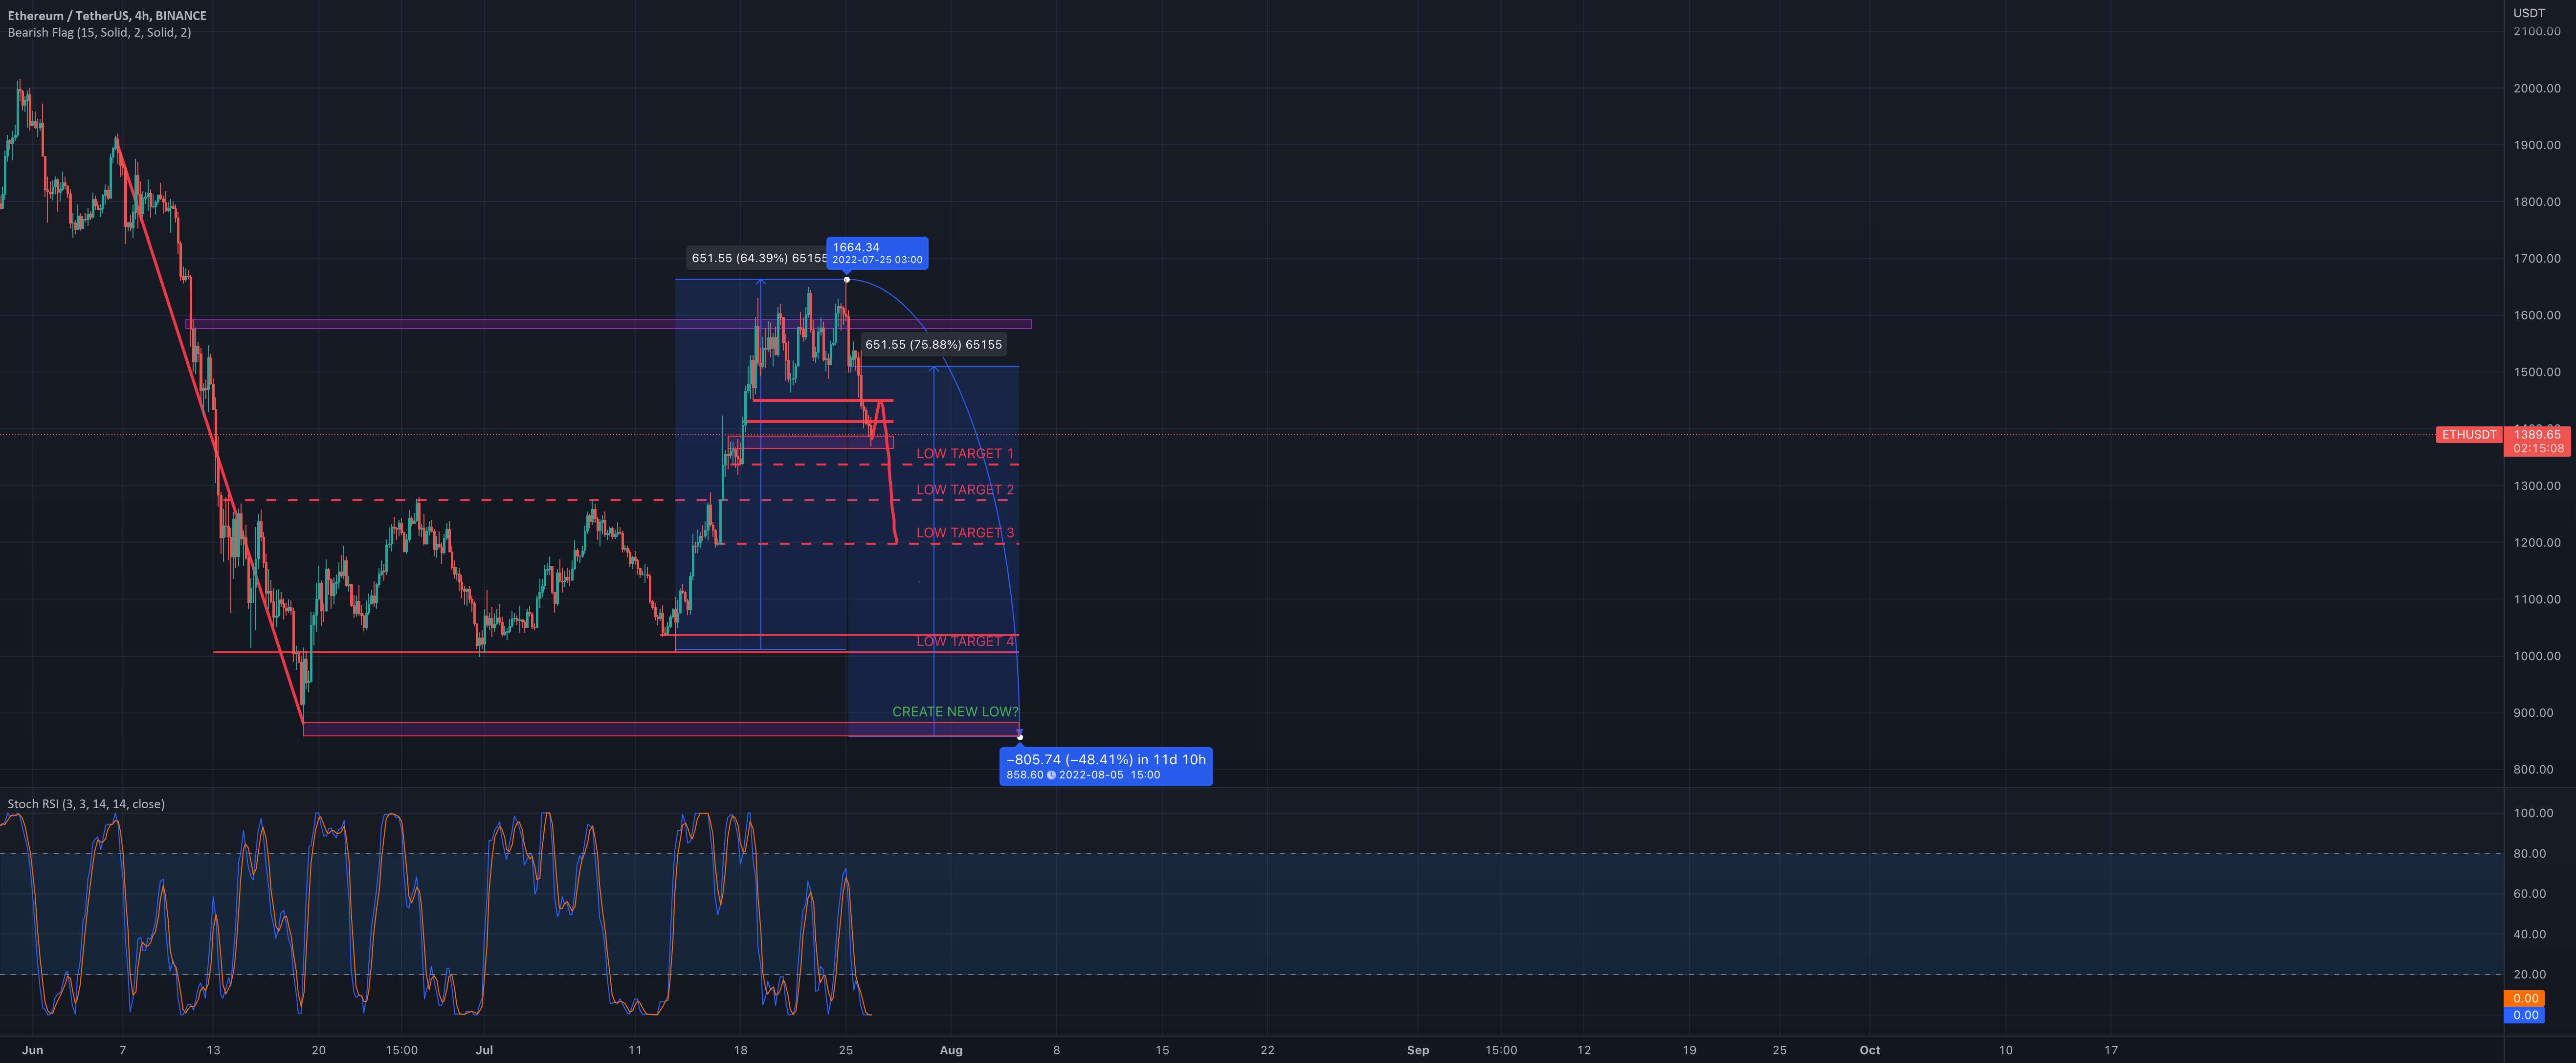Click the orange 0.00 Stoch RSI value tag

point(2525,998)
